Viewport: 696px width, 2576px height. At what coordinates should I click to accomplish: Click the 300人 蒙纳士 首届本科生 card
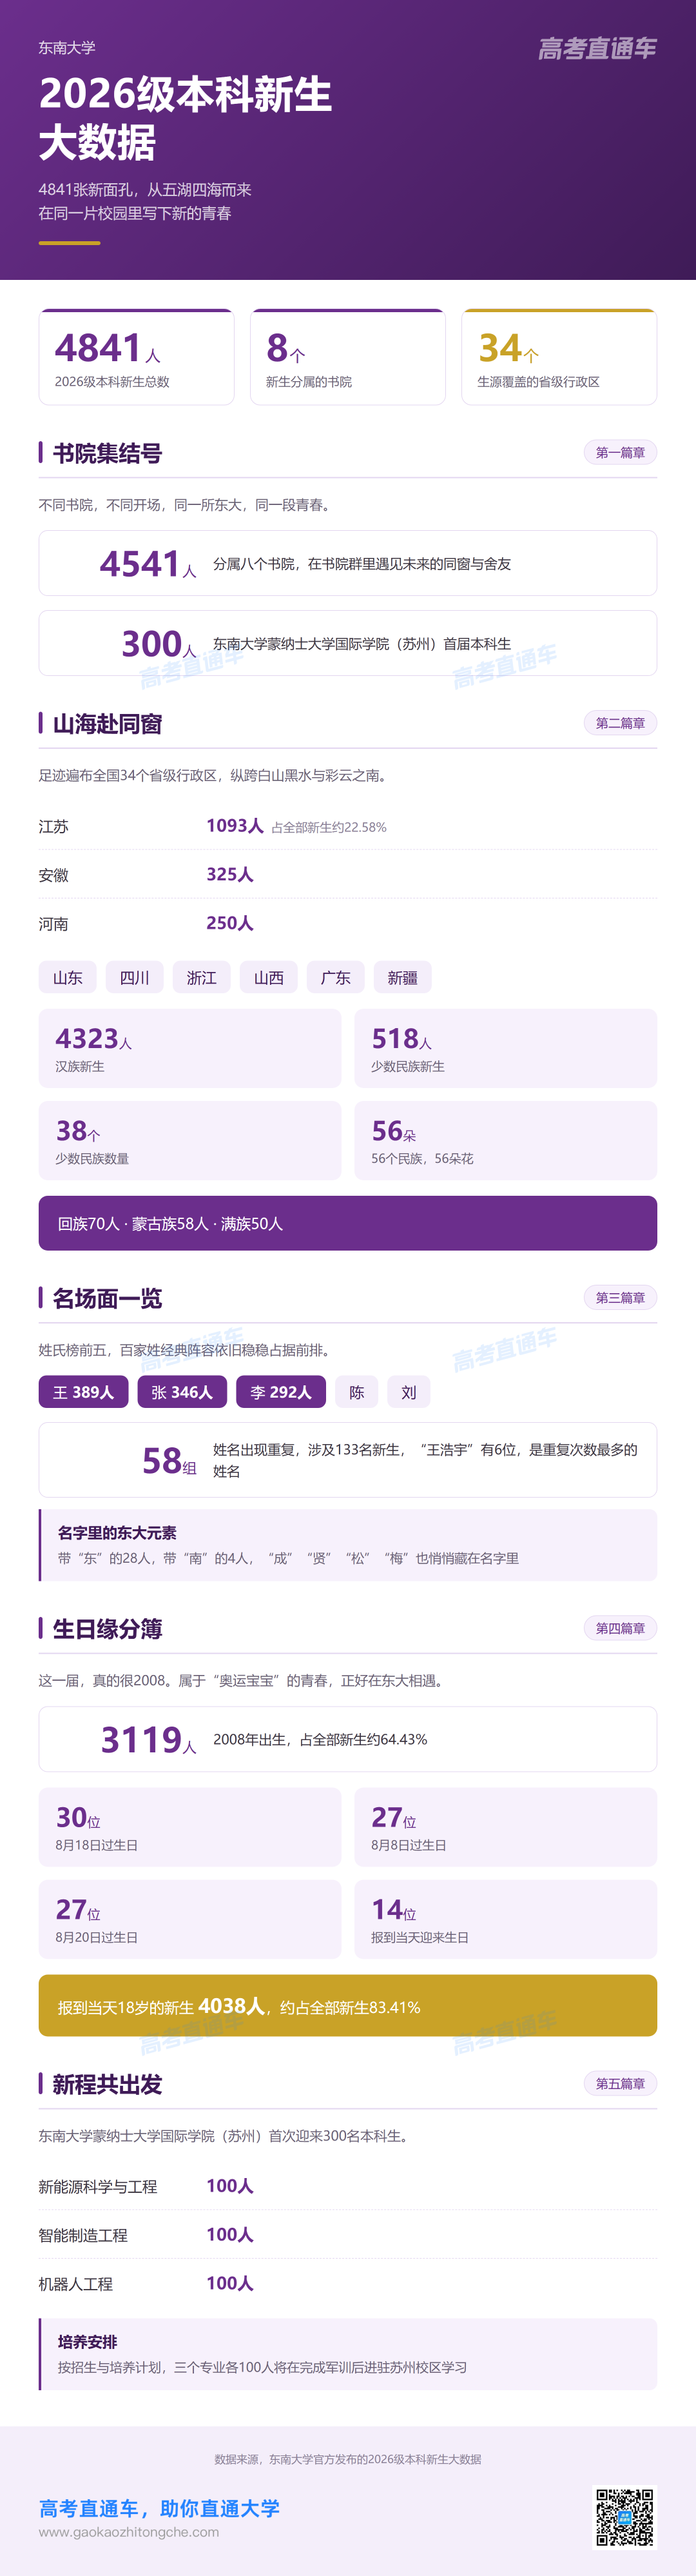(x=347, y=643)
